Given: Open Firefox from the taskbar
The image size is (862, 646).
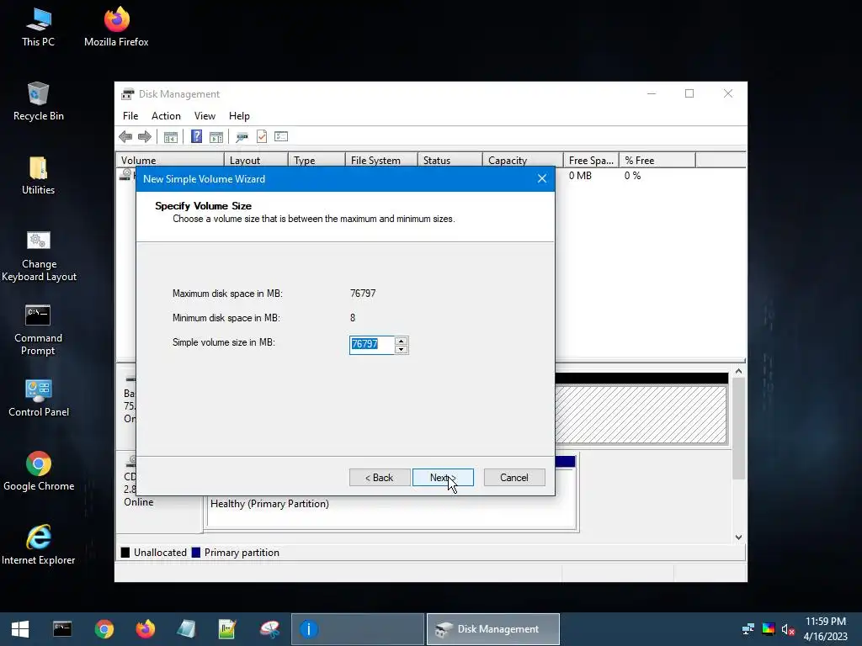Looking at the screenshot, I should [146, 629].
